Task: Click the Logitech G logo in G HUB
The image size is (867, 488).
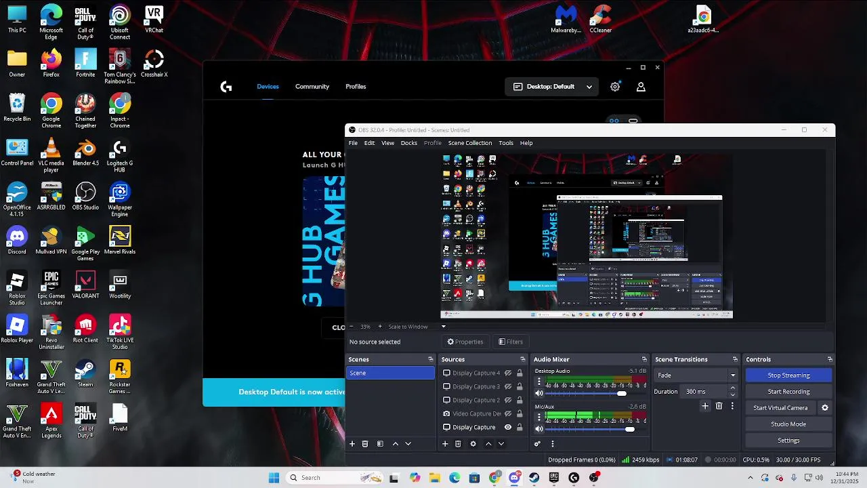Action: tap(226, 87)
